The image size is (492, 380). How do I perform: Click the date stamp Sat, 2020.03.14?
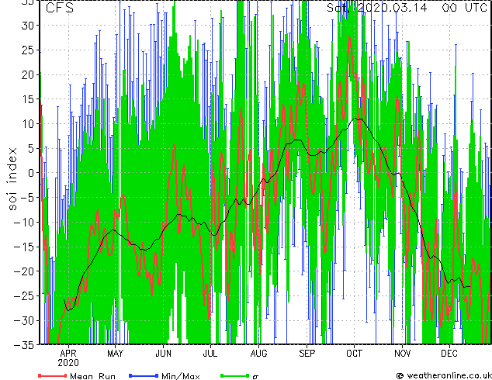pos(377,7)
